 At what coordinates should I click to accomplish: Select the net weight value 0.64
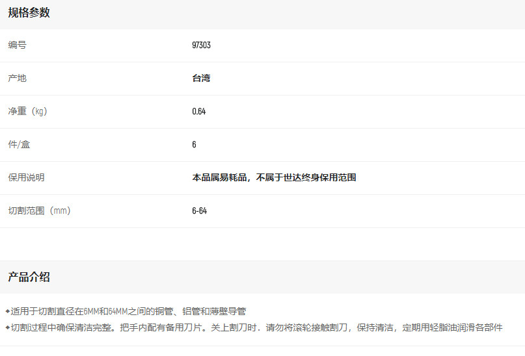pos(198,112)
